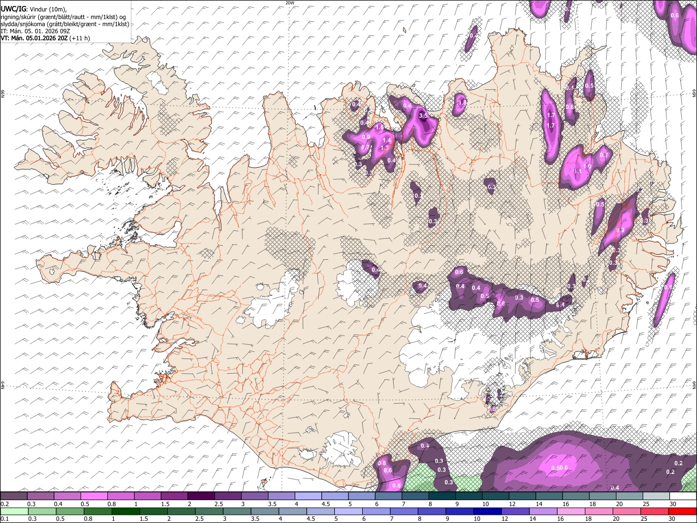
Task: Click the initial time line 'IT: Mán. 05. 01. 2026 09Z'
Action: (x=35, y=31)
